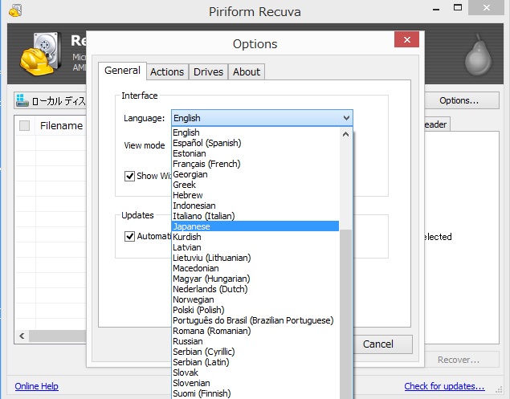Toggle the Show Wizard checkbox

click(x=129, y=176)
